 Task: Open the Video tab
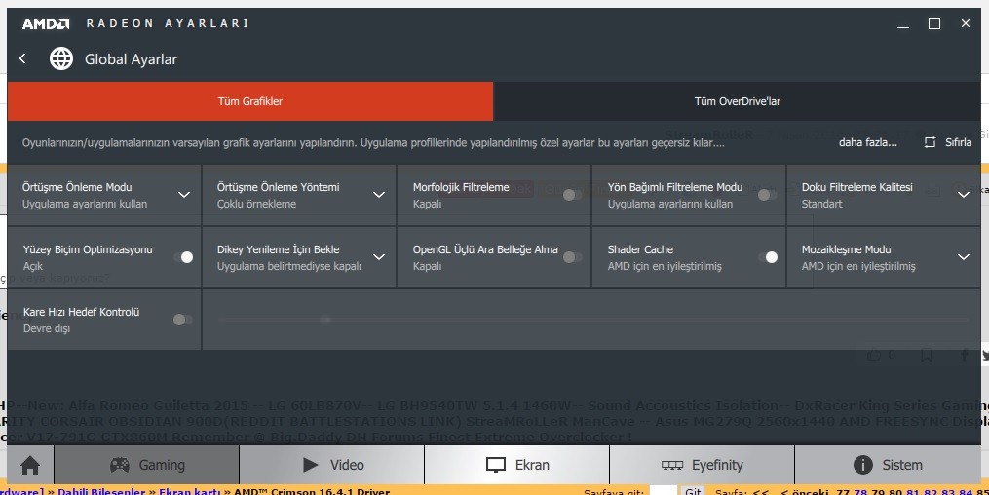(331, 466)
